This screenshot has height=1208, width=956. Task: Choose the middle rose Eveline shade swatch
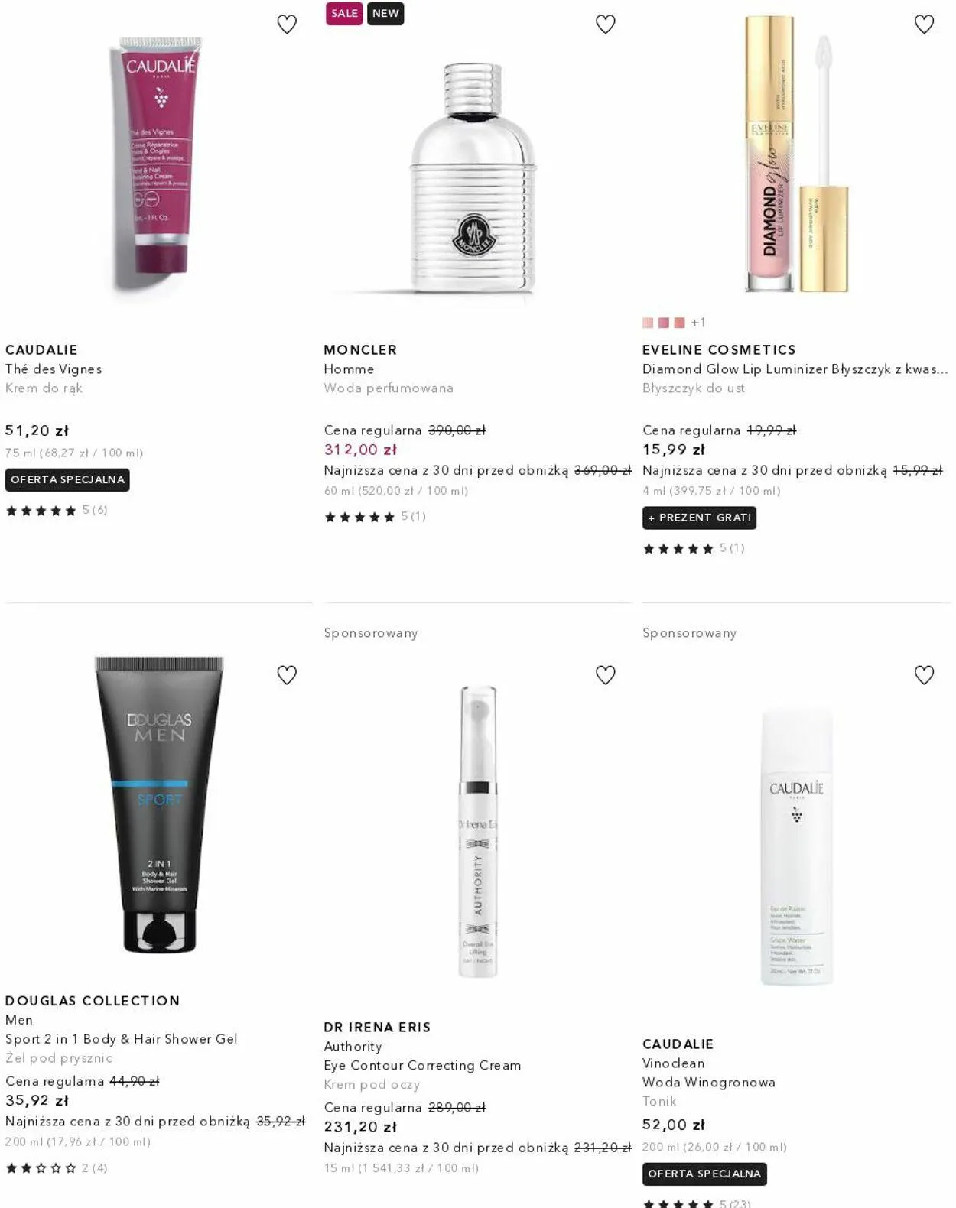[x=664, y=323]
